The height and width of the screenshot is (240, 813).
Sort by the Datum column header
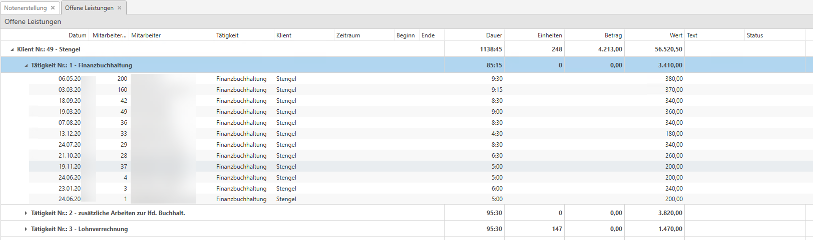[77, 35]
